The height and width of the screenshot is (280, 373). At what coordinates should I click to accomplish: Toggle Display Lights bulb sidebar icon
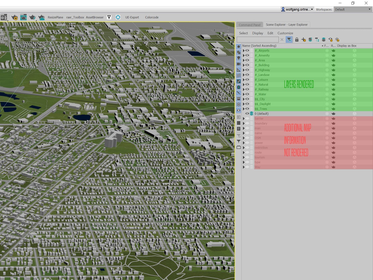pyautogui.click(x=239, y=58)
